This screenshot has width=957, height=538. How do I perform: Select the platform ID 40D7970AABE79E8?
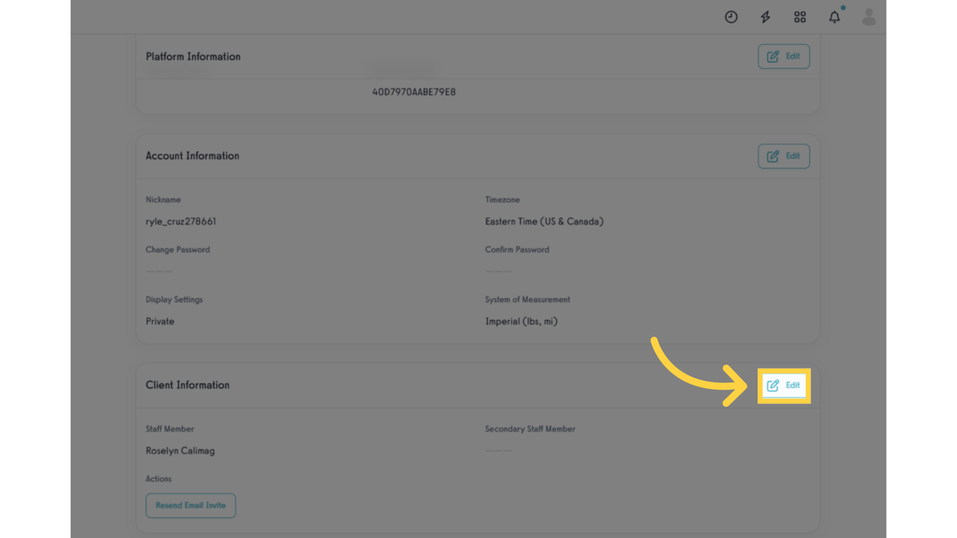click(x=413, y=92)
